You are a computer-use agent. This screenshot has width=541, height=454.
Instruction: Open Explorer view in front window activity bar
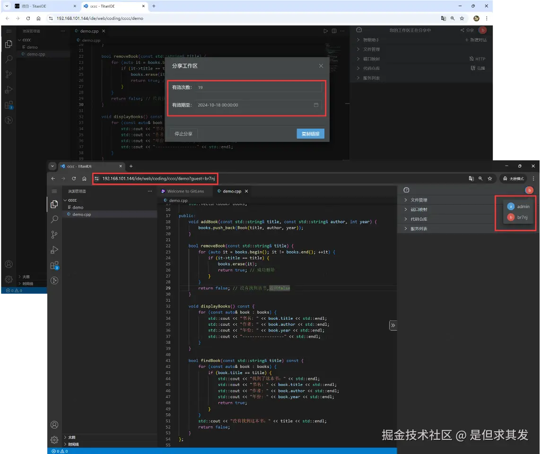click(54, 204)
